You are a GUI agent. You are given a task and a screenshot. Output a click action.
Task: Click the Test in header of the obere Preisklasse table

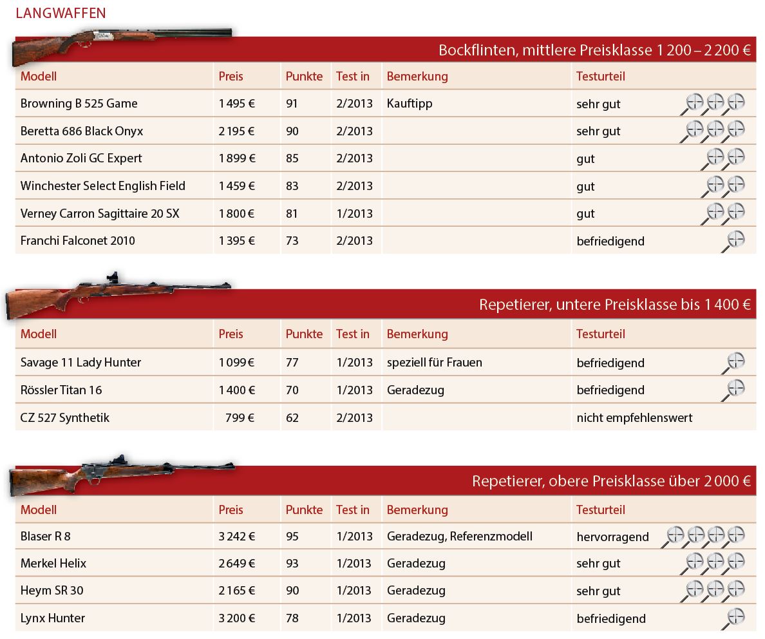[x=353, y=510]
